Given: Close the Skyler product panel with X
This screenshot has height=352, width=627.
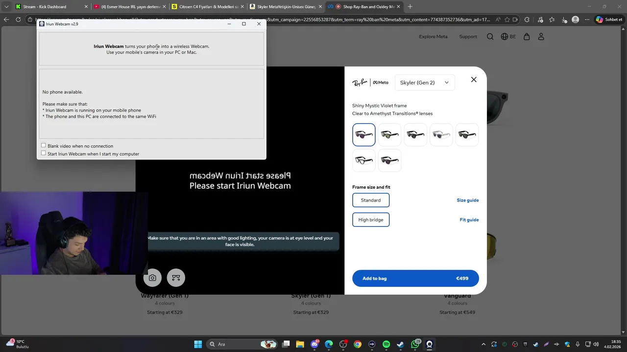Looking at the screenshot, I should pos(474,80).
